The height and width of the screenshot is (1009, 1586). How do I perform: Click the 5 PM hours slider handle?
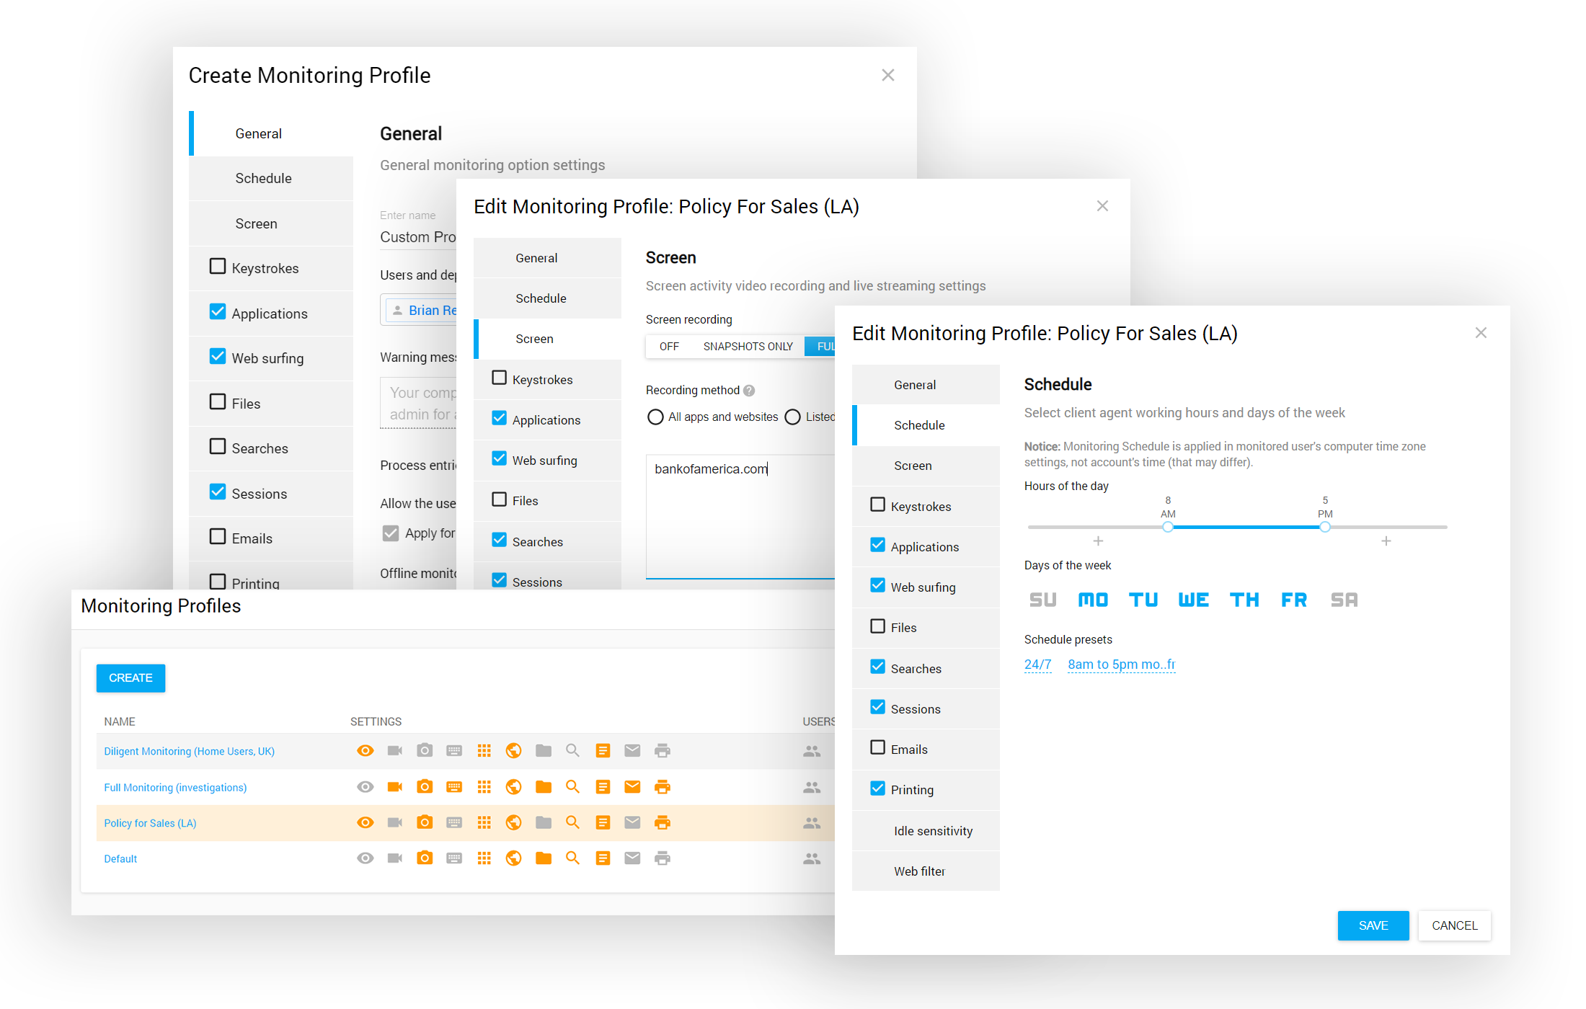click(x=1325, y=527)
